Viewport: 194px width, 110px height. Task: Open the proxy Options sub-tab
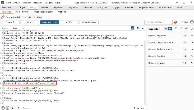62,12
